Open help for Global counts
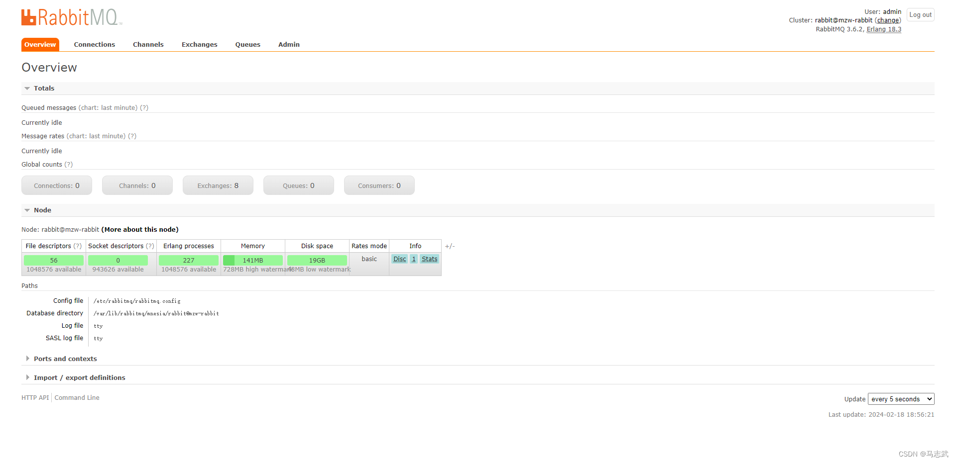The image size is (956, 462). pyautogui.click(x=69, y=165)
